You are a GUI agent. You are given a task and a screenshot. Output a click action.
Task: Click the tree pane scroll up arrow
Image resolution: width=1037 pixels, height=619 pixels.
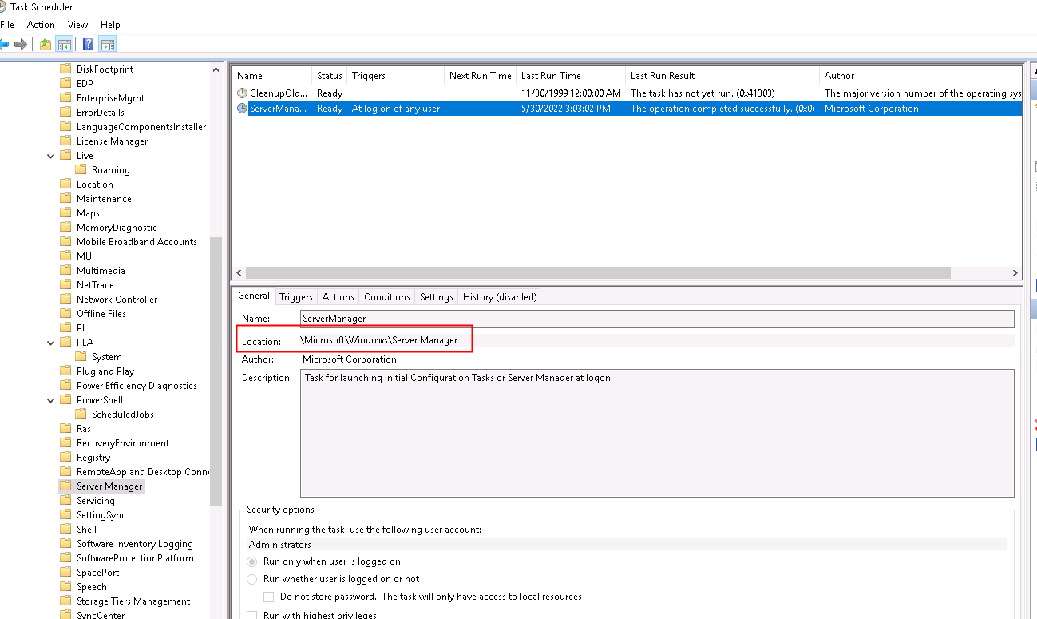(216, 69)
